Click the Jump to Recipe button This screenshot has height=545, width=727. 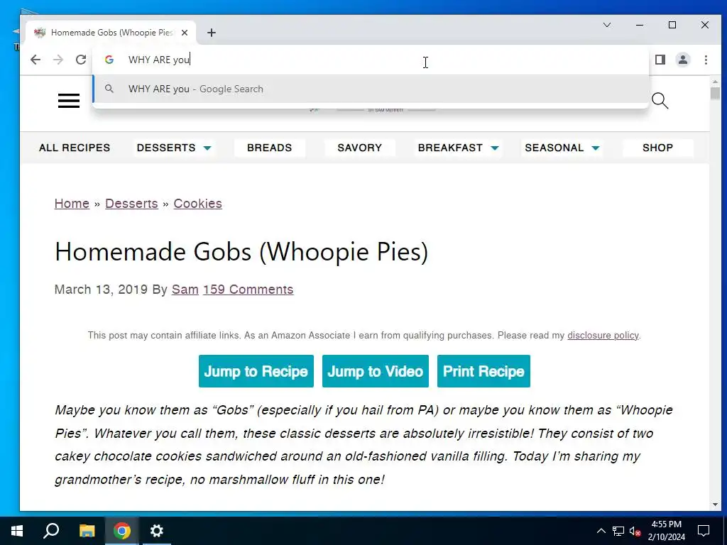(256, 371)
